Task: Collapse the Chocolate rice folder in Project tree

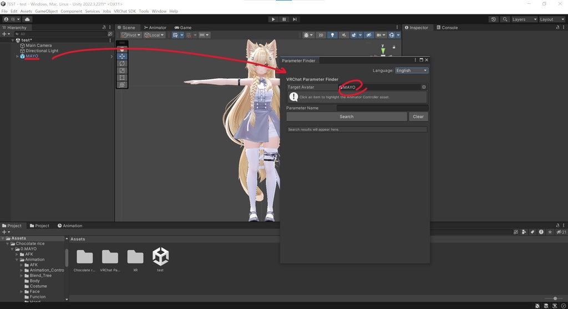Action: pyautogui.click(x=8, y=244)
